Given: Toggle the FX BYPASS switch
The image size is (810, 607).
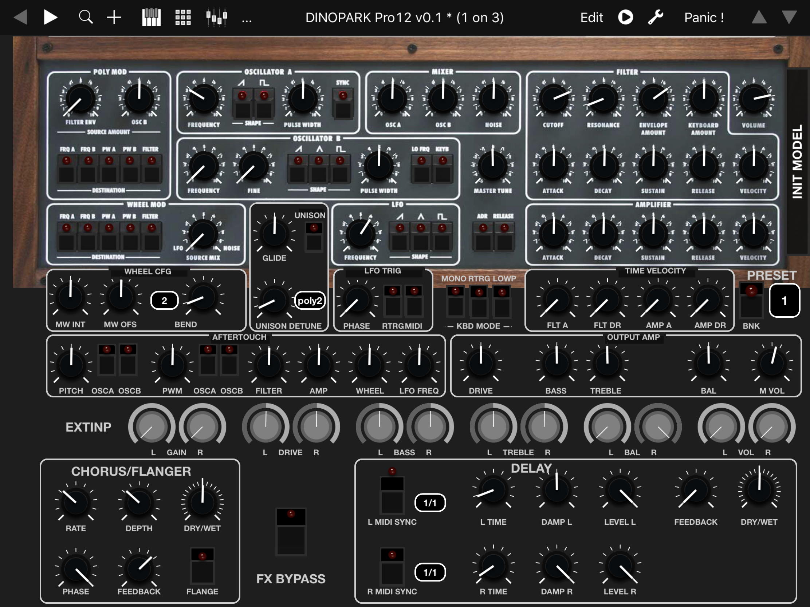Looking at the screenshot, I should tap(291, 531).
